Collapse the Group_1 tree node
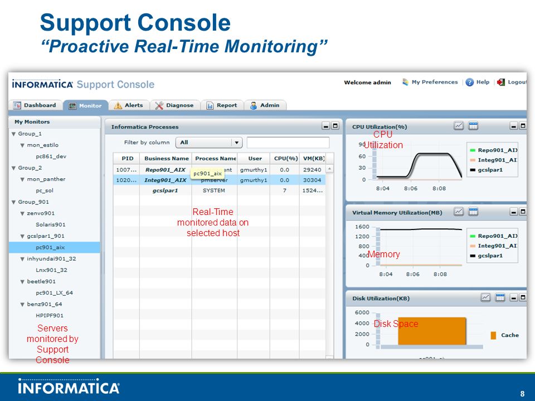 pyautogui.click(x=13, y=134)
